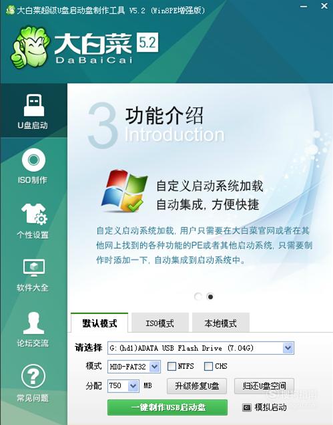Viewport: 333px width, 425px height.
Task: Click the 一键制作USB启动盘 button
Action: (x=168, y=408)
